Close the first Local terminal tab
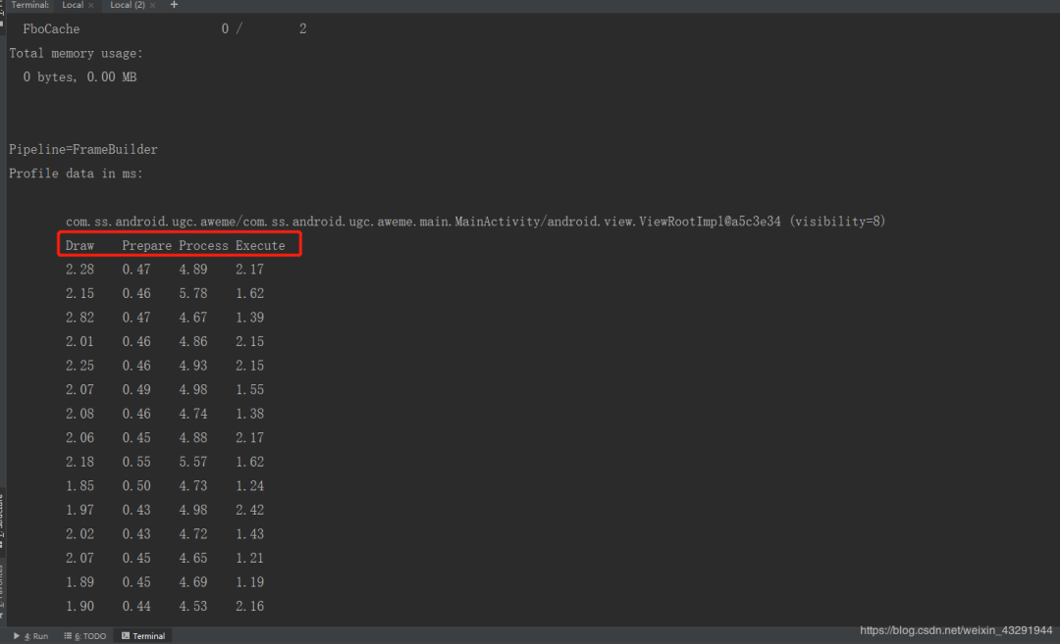Screen dimensions: 1060x644 click(91, 5)
